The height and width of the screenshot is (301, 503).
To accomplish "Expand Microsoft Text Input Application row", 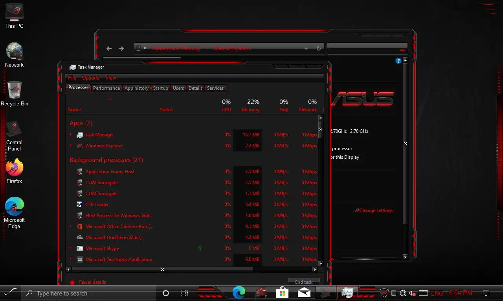I will (x=71, y=259).
